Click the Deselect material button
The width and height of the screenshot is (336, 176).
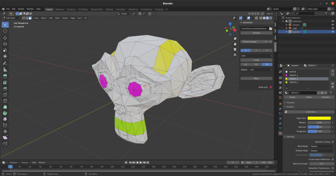click(x=326, y=97)
